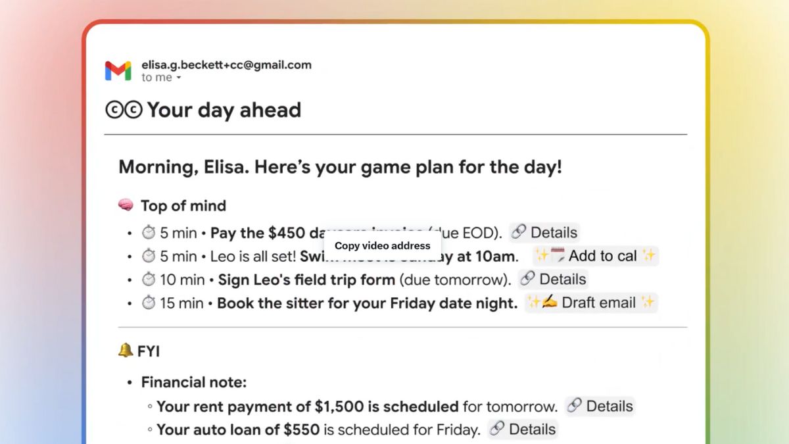Click the sender email address
789x444 pixels.
click(226, 65)
